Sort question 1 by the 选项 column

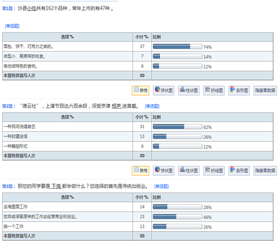pos(67,37)
